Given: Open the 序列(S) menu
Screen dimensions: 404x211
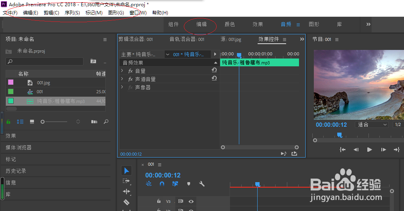Looking at the screenshot, I should coord(72,13).
